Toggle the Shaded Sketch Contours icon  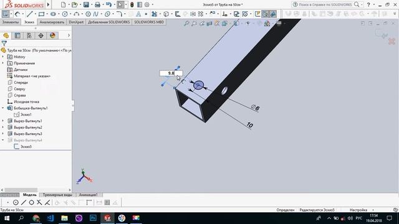[273, 14]
